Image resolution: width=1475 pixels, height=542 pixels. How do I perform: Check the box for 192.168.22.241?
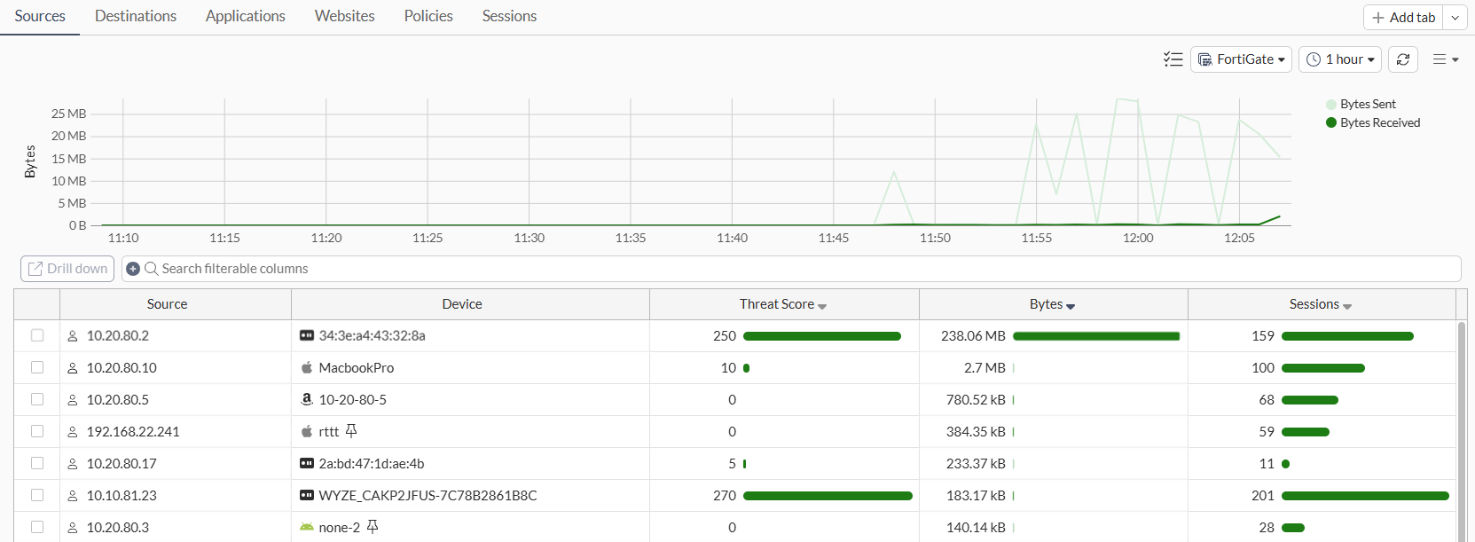point(37,431)
